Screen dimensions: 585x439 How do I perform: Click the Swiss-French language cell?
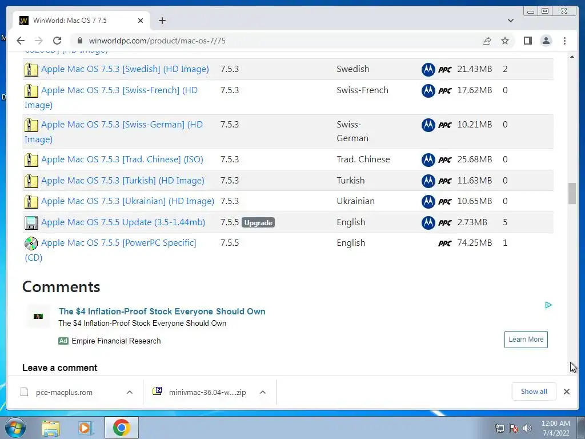362,90
